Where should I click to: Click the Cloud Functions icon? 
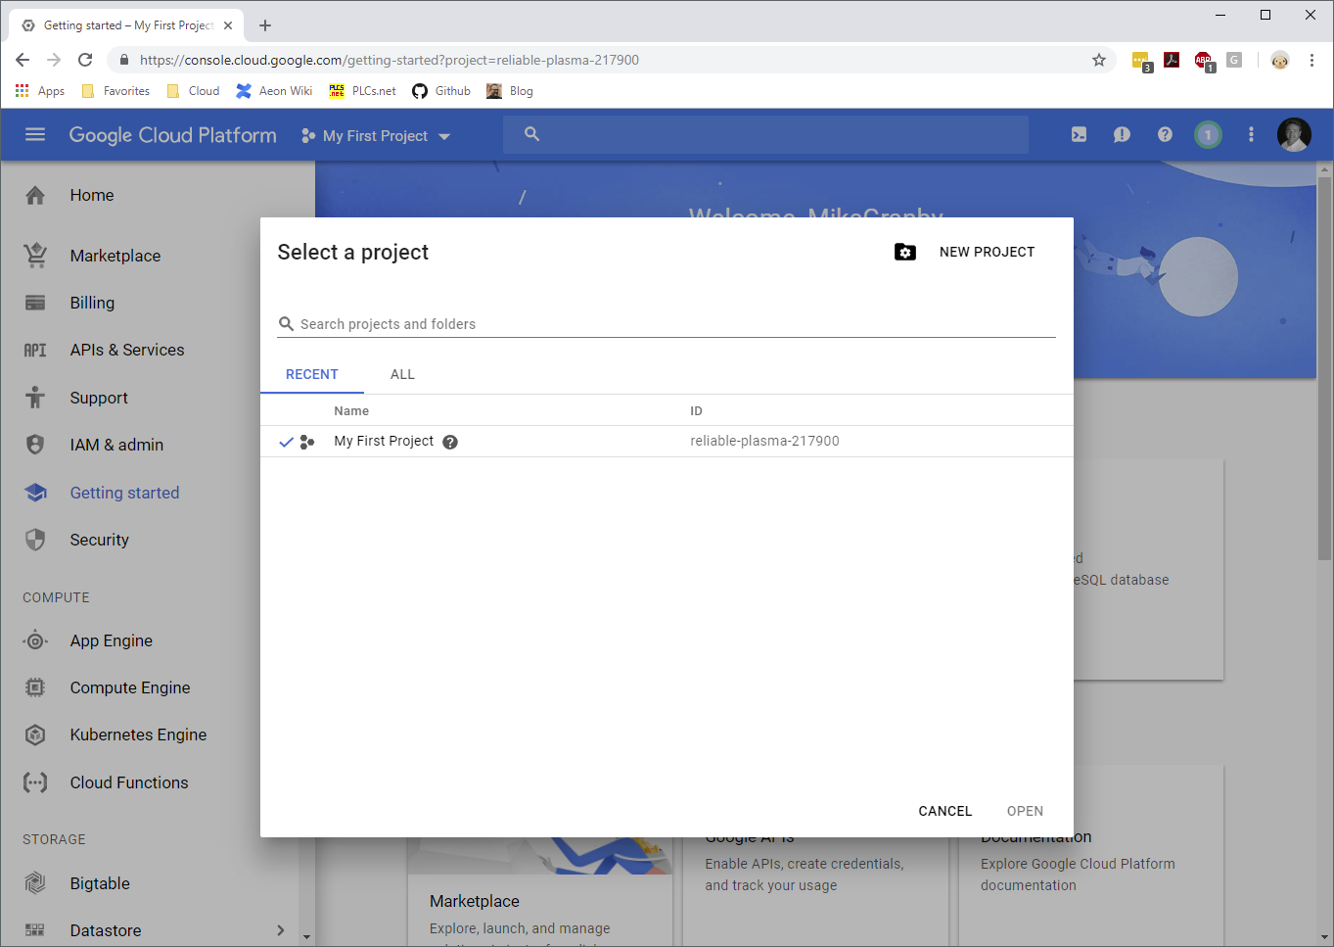(35, 782)
